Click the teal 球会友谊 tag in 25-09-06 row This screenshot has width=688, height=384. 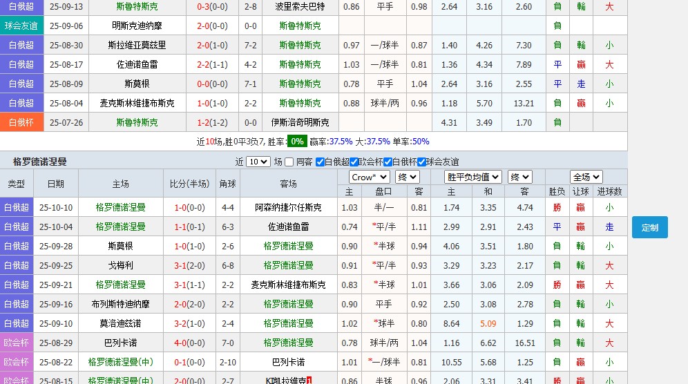click(21, 26)
